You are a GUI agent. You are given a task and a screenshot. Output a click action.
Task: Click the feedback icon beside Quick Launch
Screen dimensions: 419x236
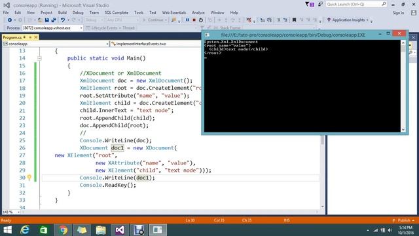[x=320, y=5]
